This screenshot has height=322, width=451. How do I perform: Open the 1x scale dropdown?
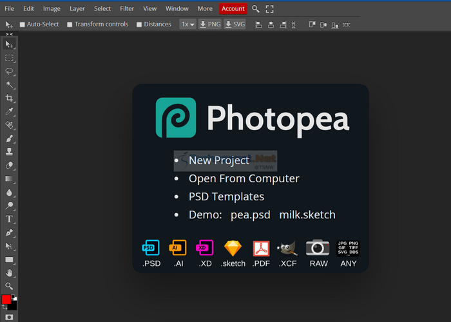tap(187, 24)
